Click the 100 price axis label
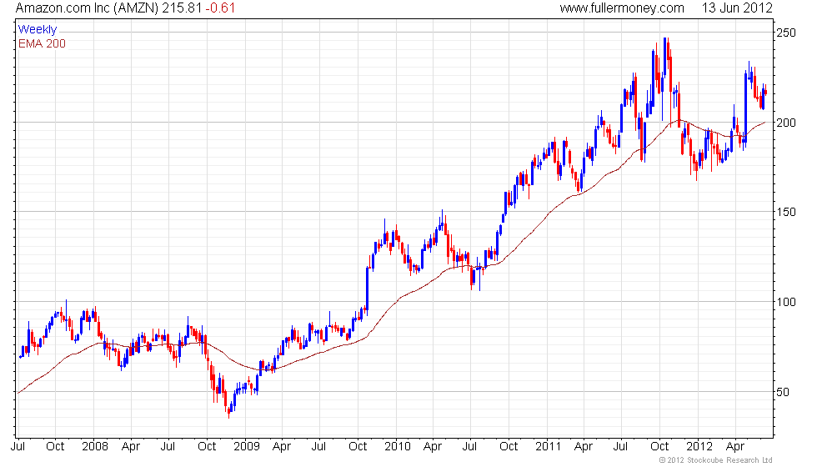The width and height of the screenshot is (817, 467). point(785,302)
